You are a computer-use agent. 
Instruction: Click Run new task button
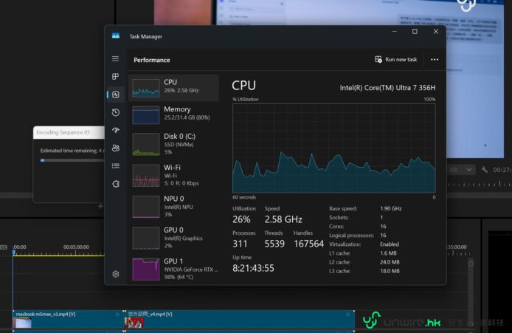click(395, 60)
